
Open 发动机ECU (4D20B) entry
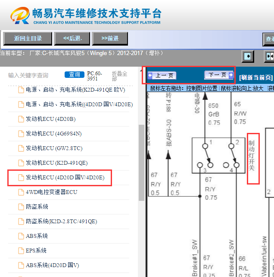pos(50,119)
